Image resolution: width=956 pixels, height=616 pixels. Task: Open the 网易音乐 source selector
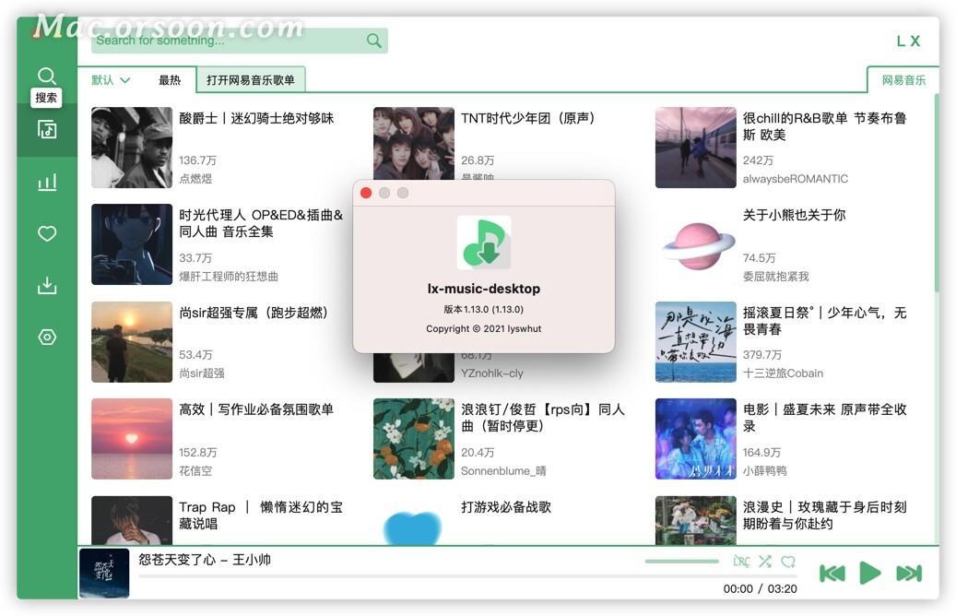click(x=903, y=80)
